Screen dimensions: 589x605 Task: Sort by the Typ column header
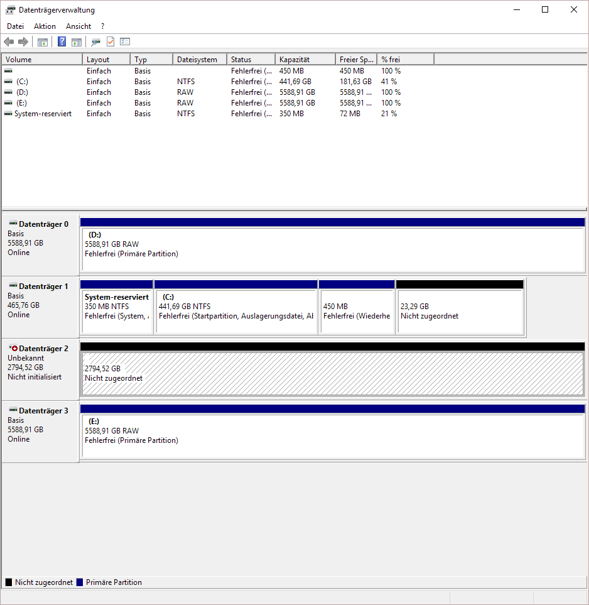point(151,60)
